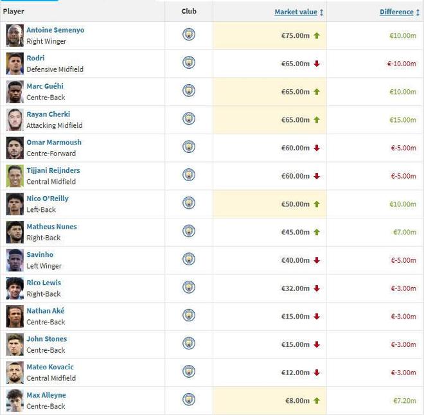Click green up arrow in Matheus Nunes row

(317, 232)
